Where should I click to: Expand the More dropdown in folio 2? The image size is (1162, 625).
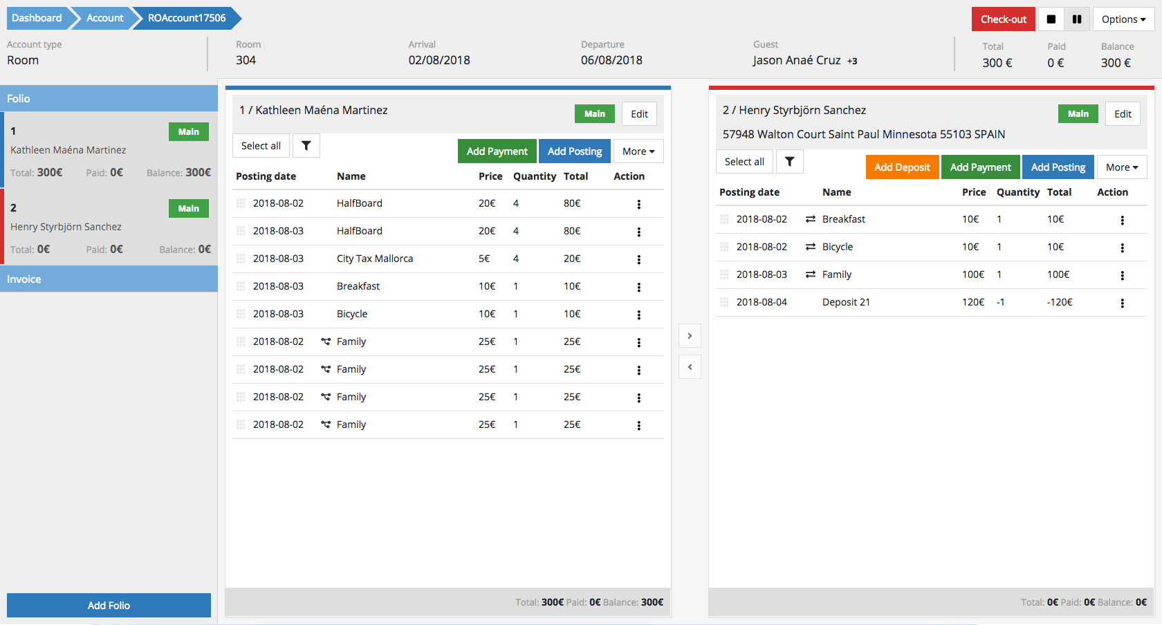[1121, 167]
